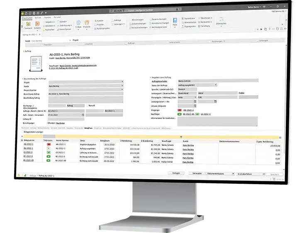Click the Bearbeiten link next to Öffentlich
Screen dimensions: 307x233
point(61,123)
